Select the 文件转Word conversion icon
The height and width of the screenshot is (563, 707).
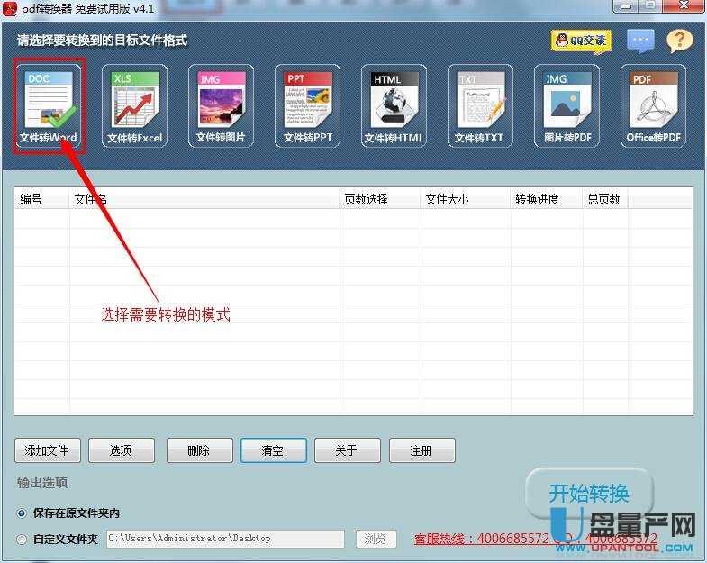[50, 106]
